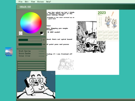135x101 pixels.
Task: Click the Brush Spacing label
Action: tap(24, 51)
